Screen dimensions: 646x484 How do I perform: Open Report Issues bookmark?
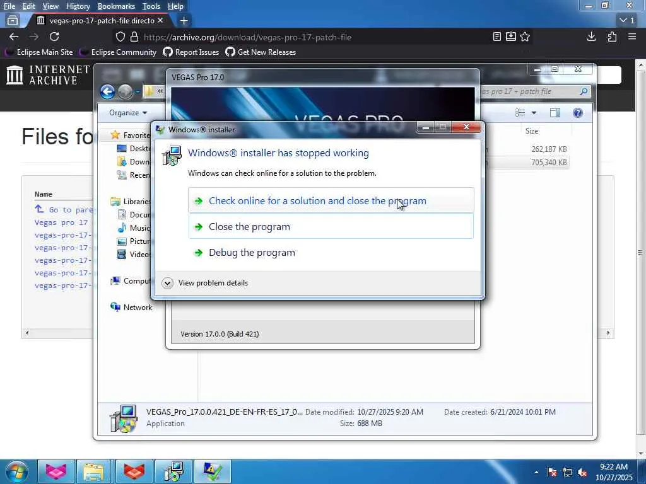[x=191, y=52]
